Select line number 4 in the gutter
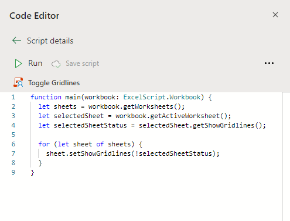The width and height of the screenshot is (290, 221). pos(13,125)
